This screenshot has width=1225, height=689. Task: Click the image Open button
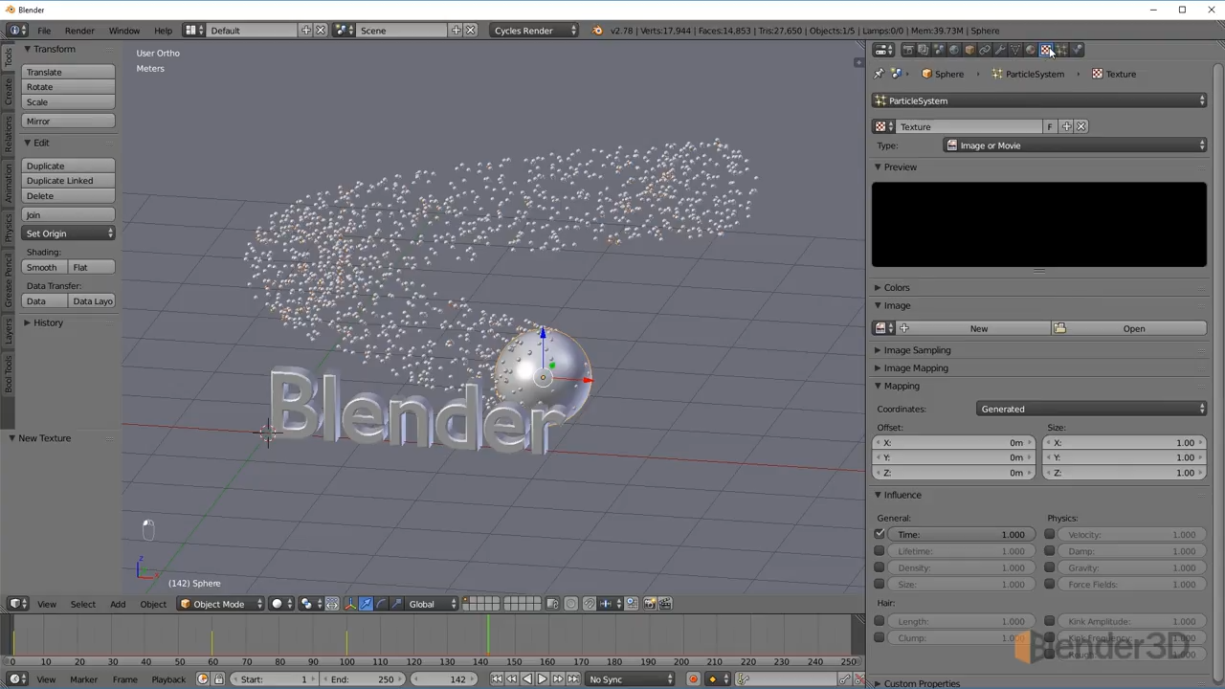tap(1129, 328)
